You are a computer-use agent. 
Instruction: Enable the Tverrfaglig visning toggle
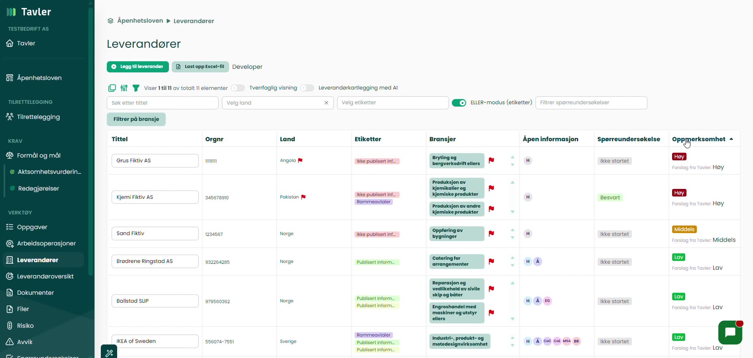point(238,88)
